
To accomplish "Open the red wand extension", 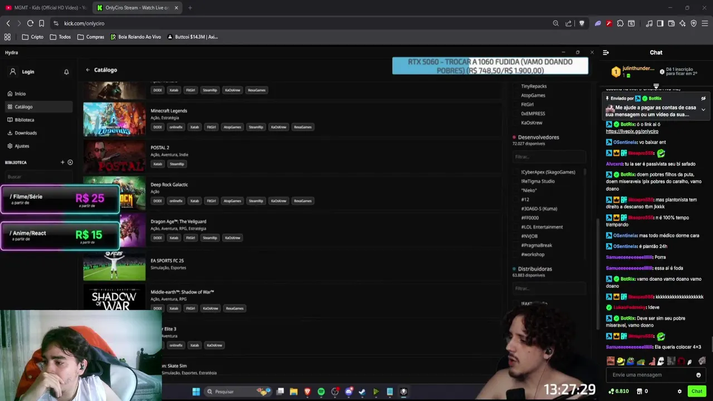I will [609, 23].
